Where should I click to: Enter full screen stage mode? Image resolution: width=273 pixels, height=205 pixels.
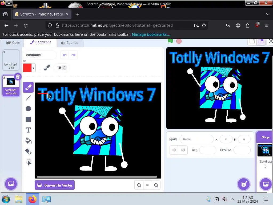270,41
